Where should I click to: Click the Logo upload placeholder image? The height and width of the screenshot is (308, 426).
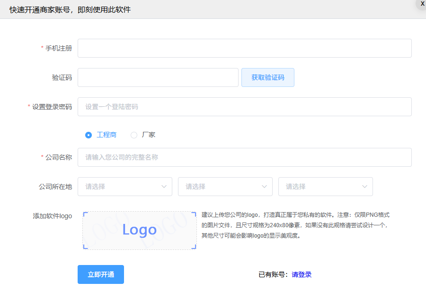point(140,231)
